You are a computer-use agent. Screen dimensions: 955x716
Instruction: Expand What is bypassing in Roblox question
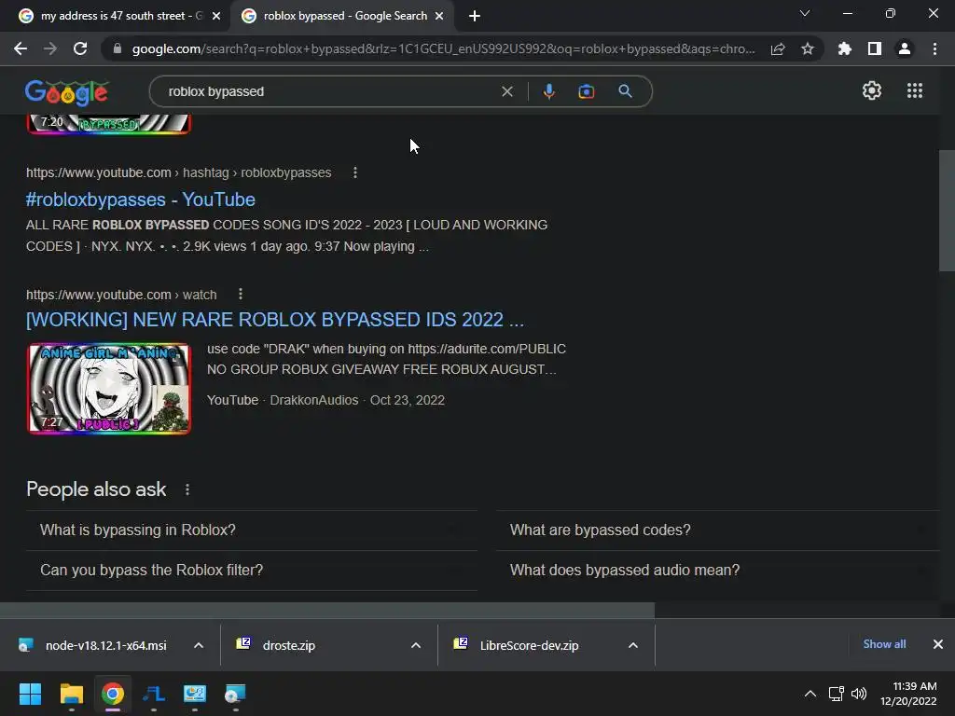coord(252,530)
